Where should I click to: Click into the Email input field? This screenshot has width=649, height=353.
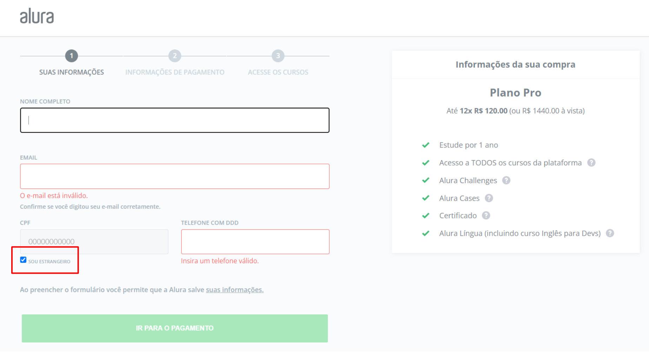pyautogui.click(x=174, y=176)
